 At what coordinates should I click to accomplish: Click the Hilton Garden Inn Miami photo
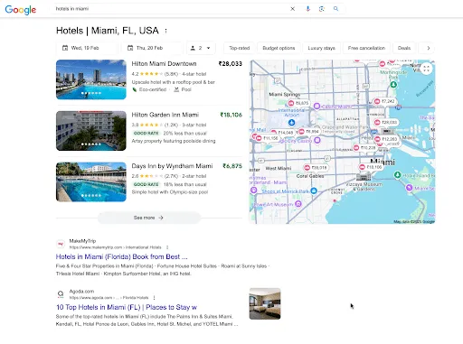[91, 131]
